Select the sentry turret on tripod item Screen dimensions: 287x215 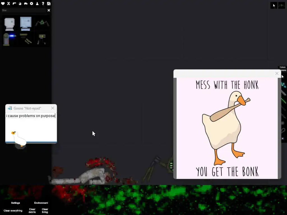click(x=42, y=39)
